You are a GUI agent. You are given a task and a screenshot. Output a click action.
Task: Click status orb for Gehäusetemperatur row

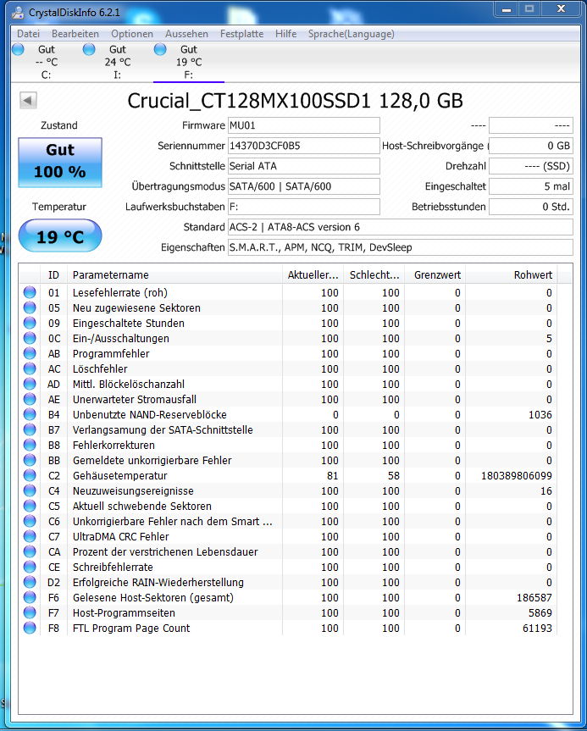pyautogui.click(x=30, y=475)
